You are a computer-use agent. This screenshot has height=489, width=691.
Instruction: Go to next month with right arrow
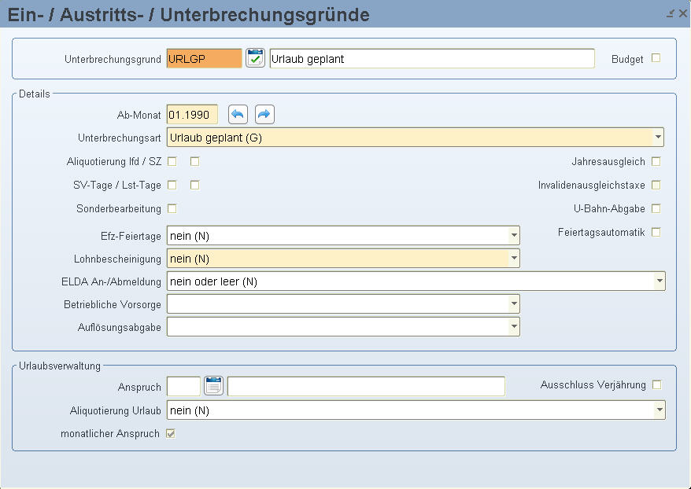(264, 115)
